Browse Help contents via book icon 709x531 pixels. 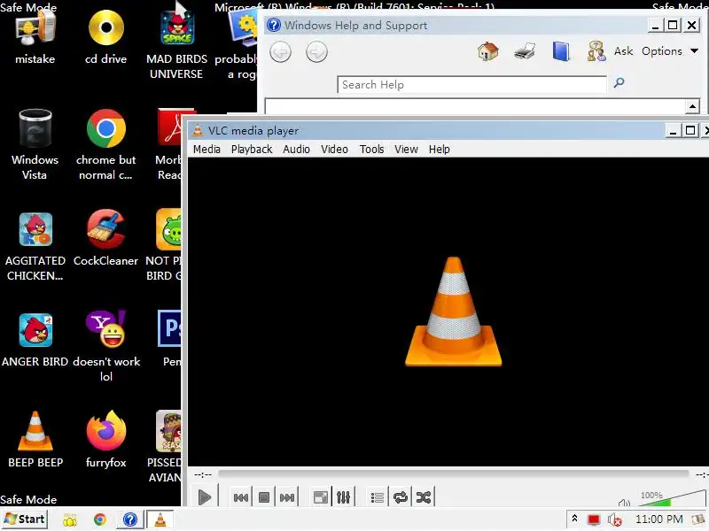561,51
